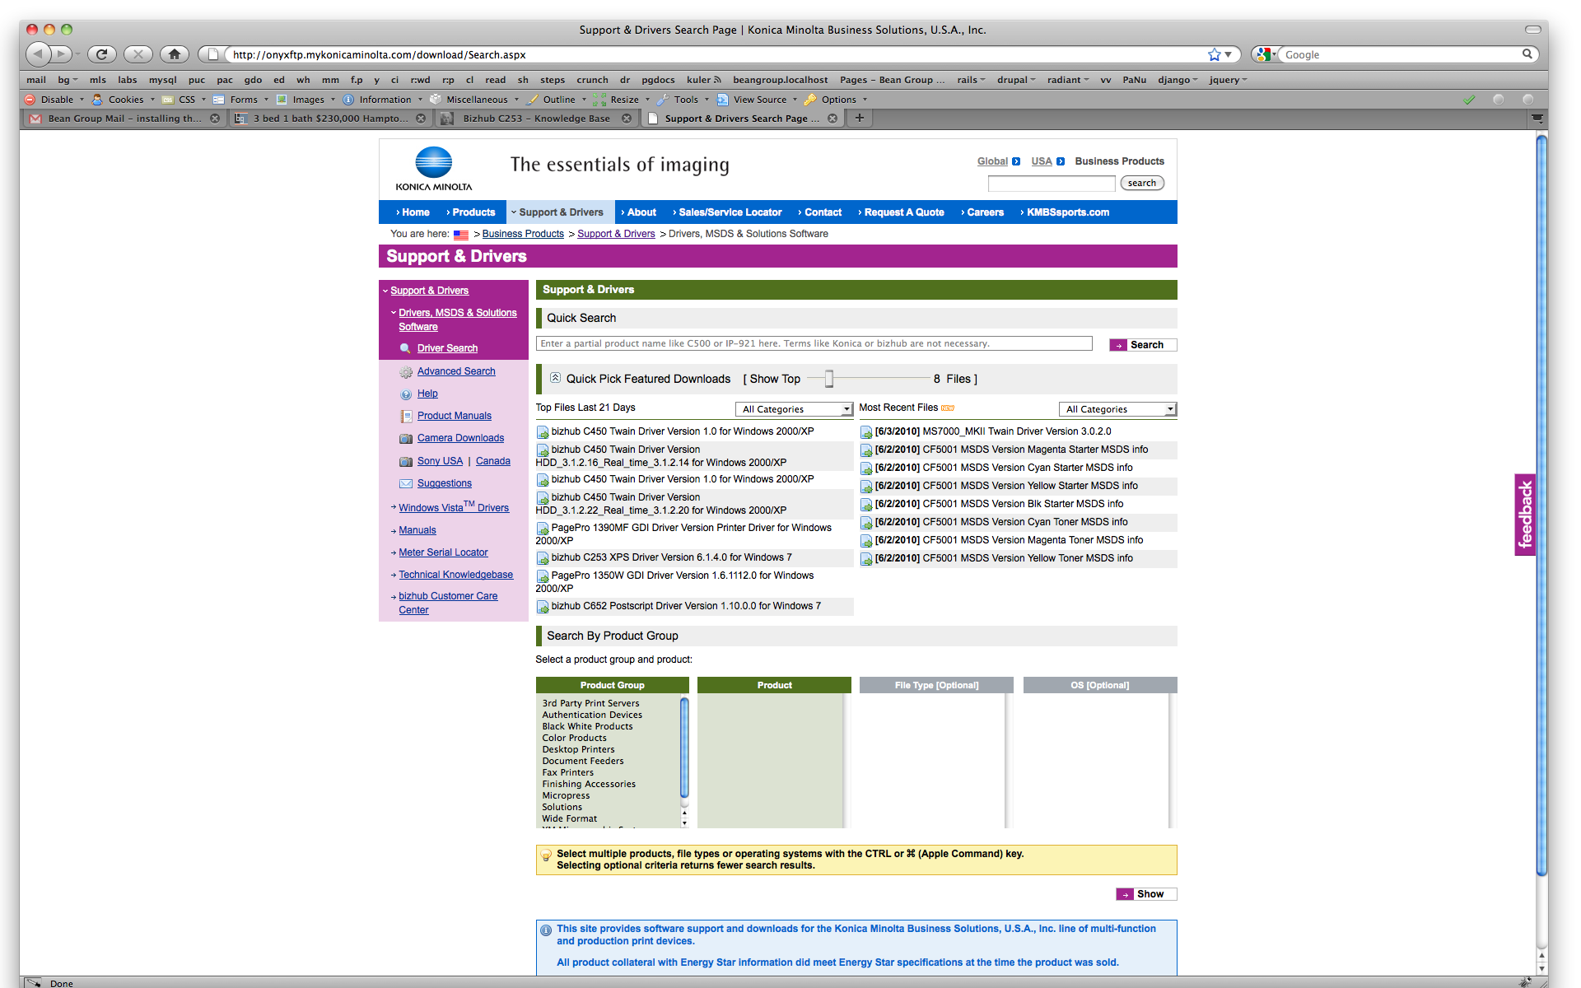Click download icon for bizhub C652 Postscript
The height and width of the screenshot is (988, 1581).
543,607
